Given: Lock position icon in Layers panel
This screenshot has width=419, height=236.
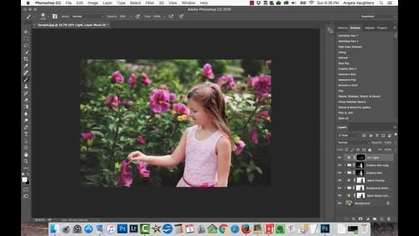Looking at the screenshot, I should click(358, 150).
